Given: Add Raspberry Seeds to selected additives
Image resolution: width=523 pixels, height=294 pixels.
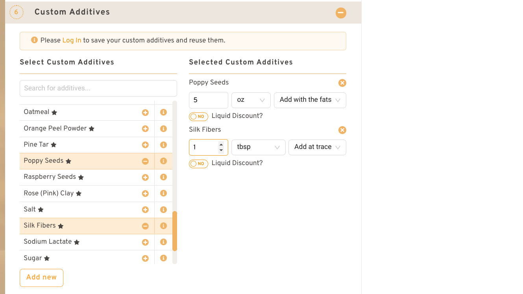Looking at the screenshot, I should [x=145, y=177].
